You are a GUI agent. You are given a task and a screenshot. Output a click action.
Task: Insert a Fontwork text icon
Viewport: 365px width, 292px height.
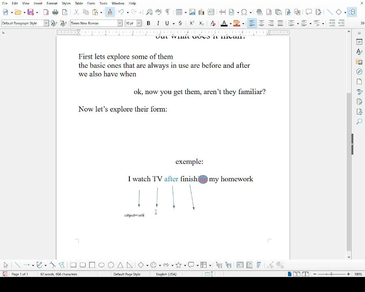point(259,265)
